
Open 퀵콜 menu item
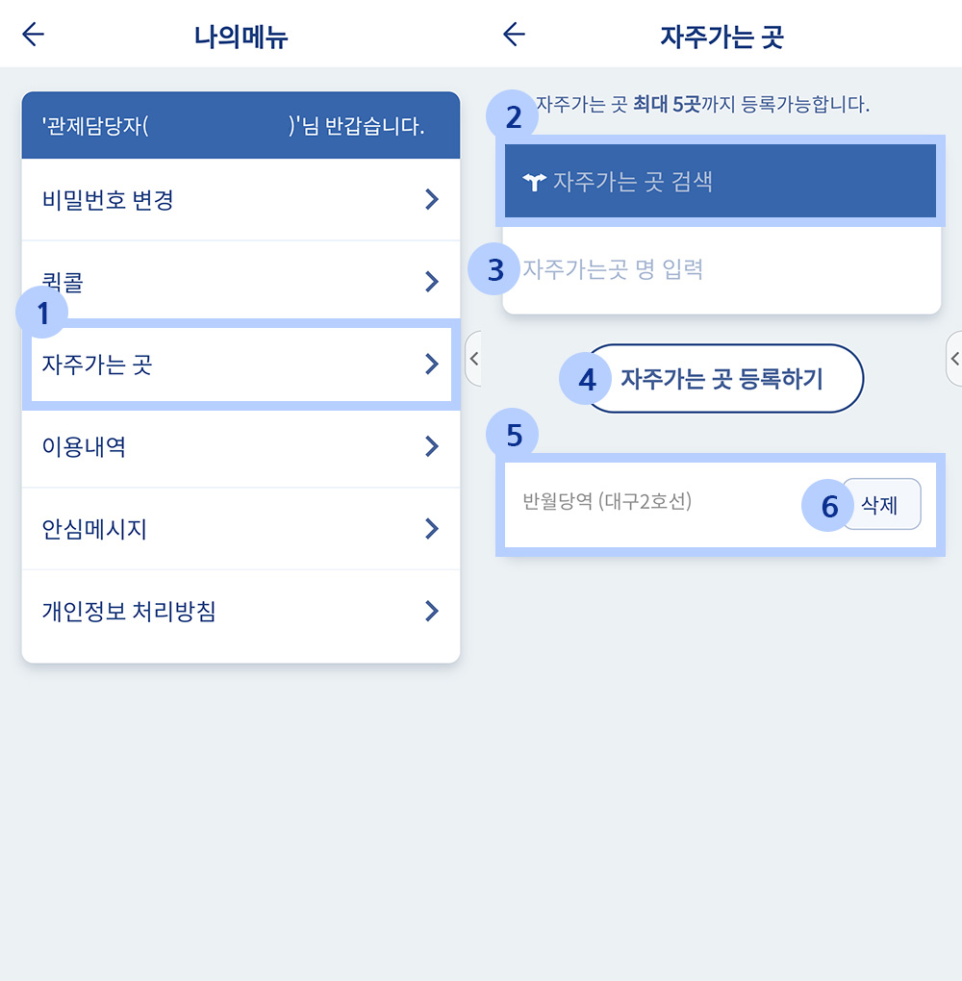click(240, 282)
